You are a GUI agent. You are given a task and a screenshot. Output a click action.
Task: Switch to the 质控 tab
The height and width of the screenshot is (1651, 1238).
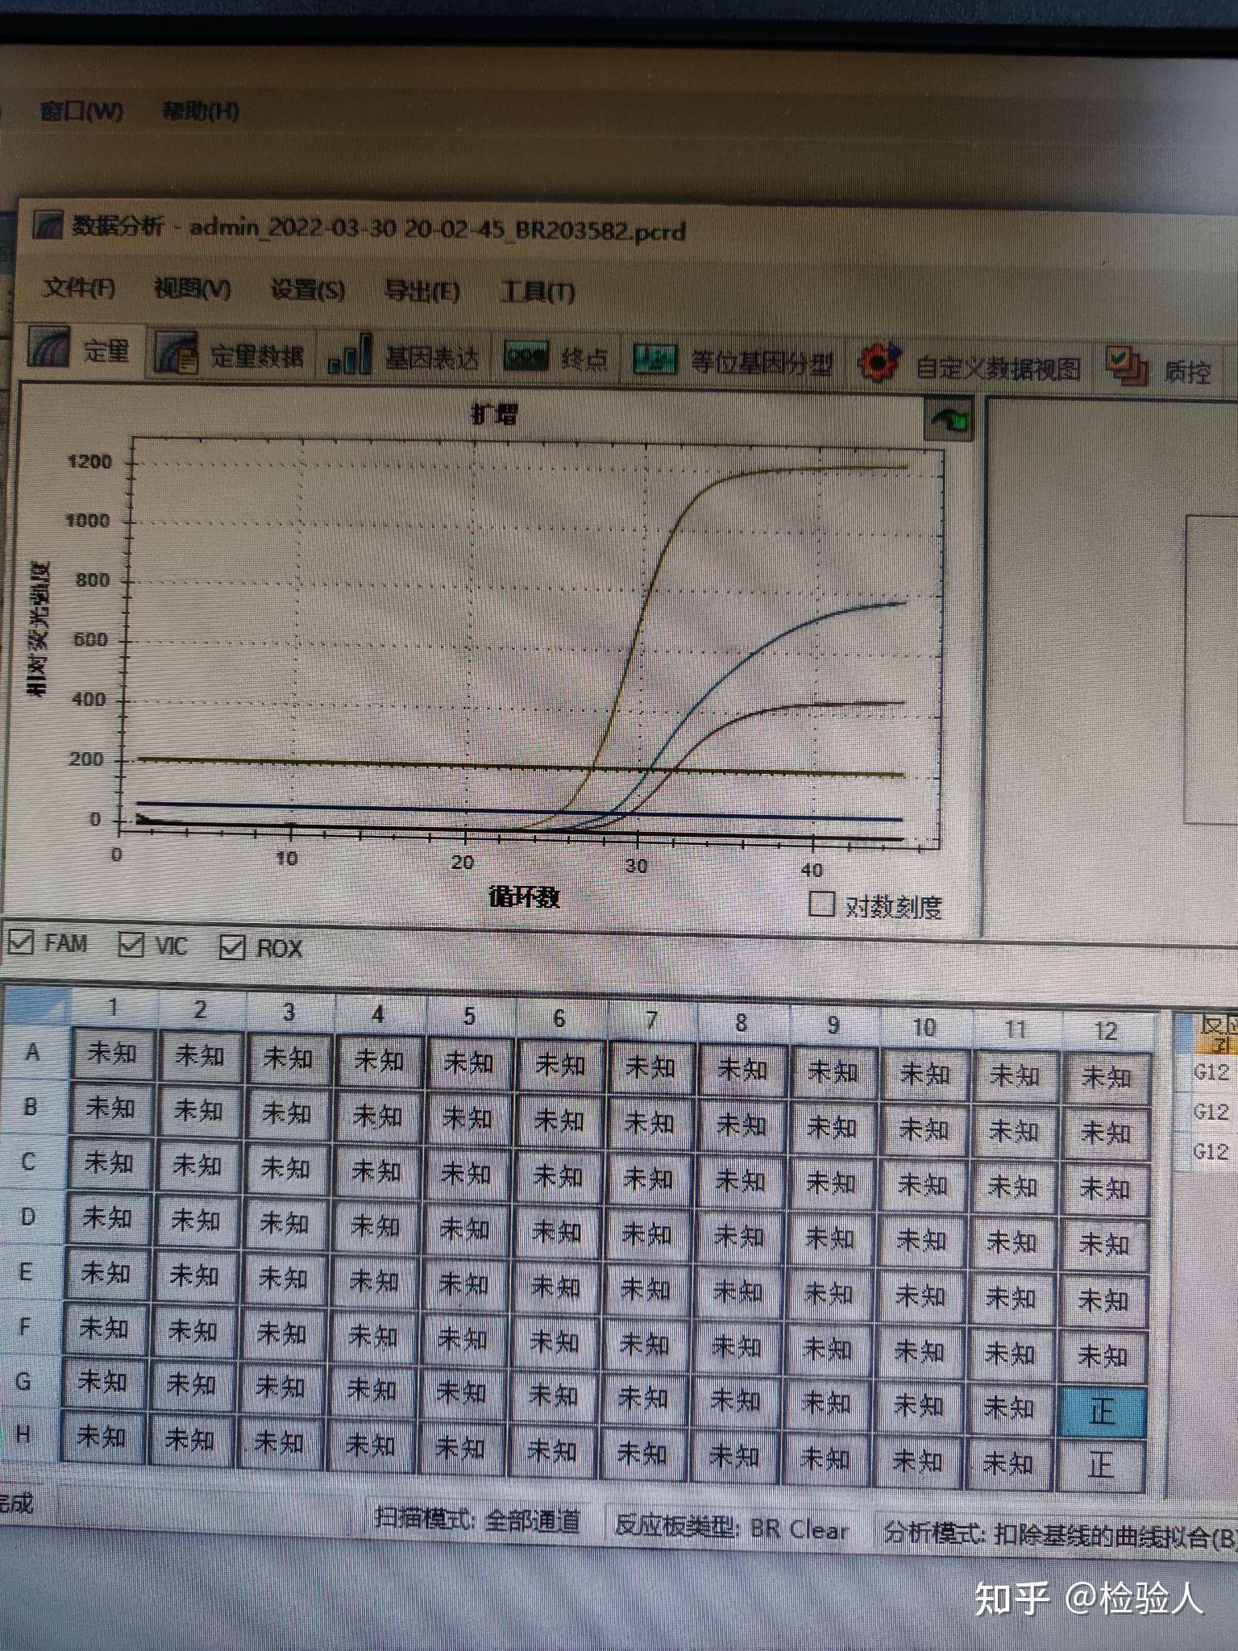[1161, 369]
